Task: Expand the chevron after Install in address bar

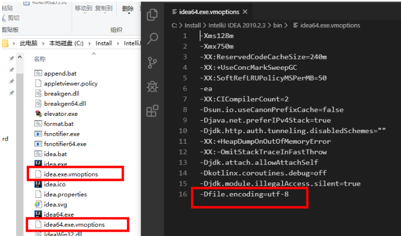Action: tap(118, 43)
